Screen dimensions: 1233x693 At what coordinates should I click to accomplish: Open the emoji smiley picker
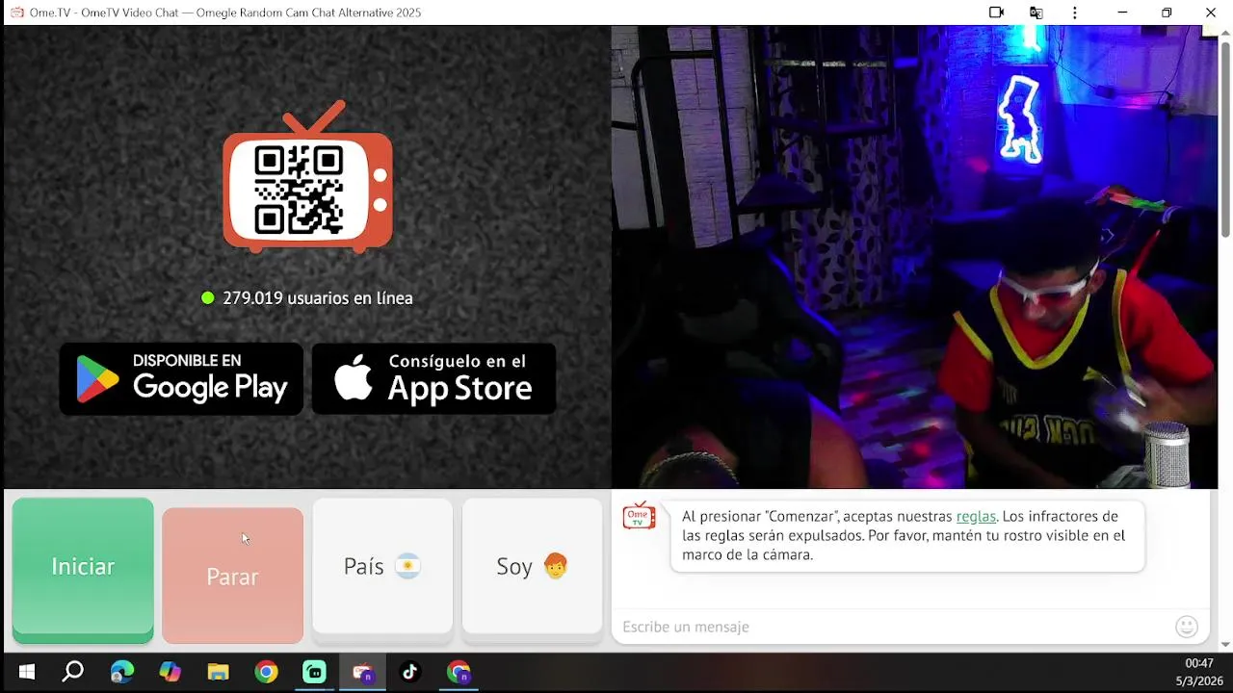[1187, 627]
